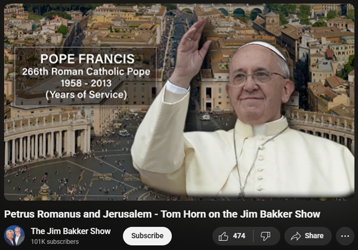Open The Jim Bakker Show channel name link
The image size is (358, 250).
pyautogui.click(x=71, y=231)
